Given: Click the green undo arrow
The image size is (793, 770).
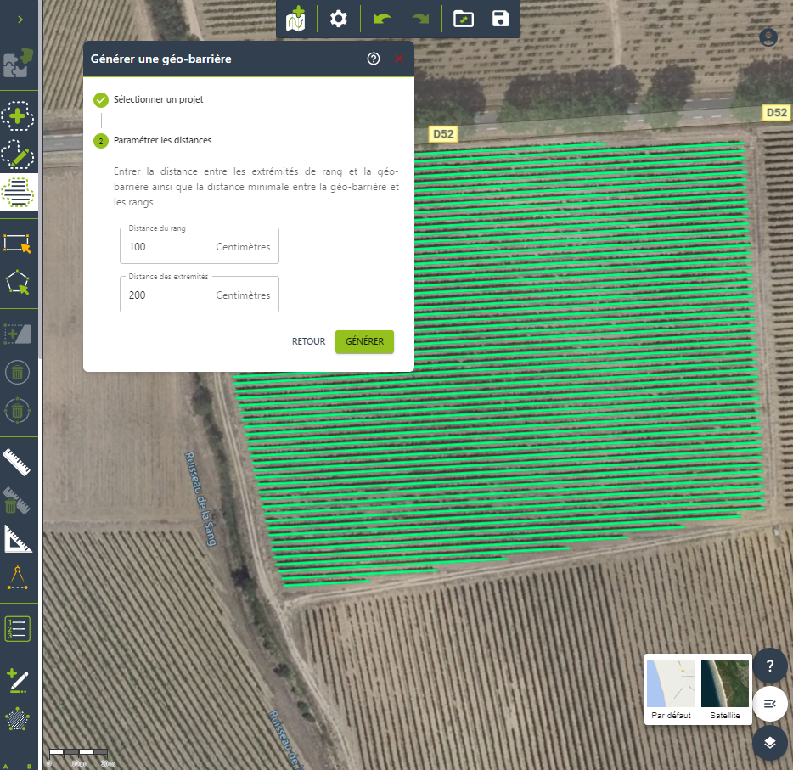Looking at the screenshot, I should (382, 19).
